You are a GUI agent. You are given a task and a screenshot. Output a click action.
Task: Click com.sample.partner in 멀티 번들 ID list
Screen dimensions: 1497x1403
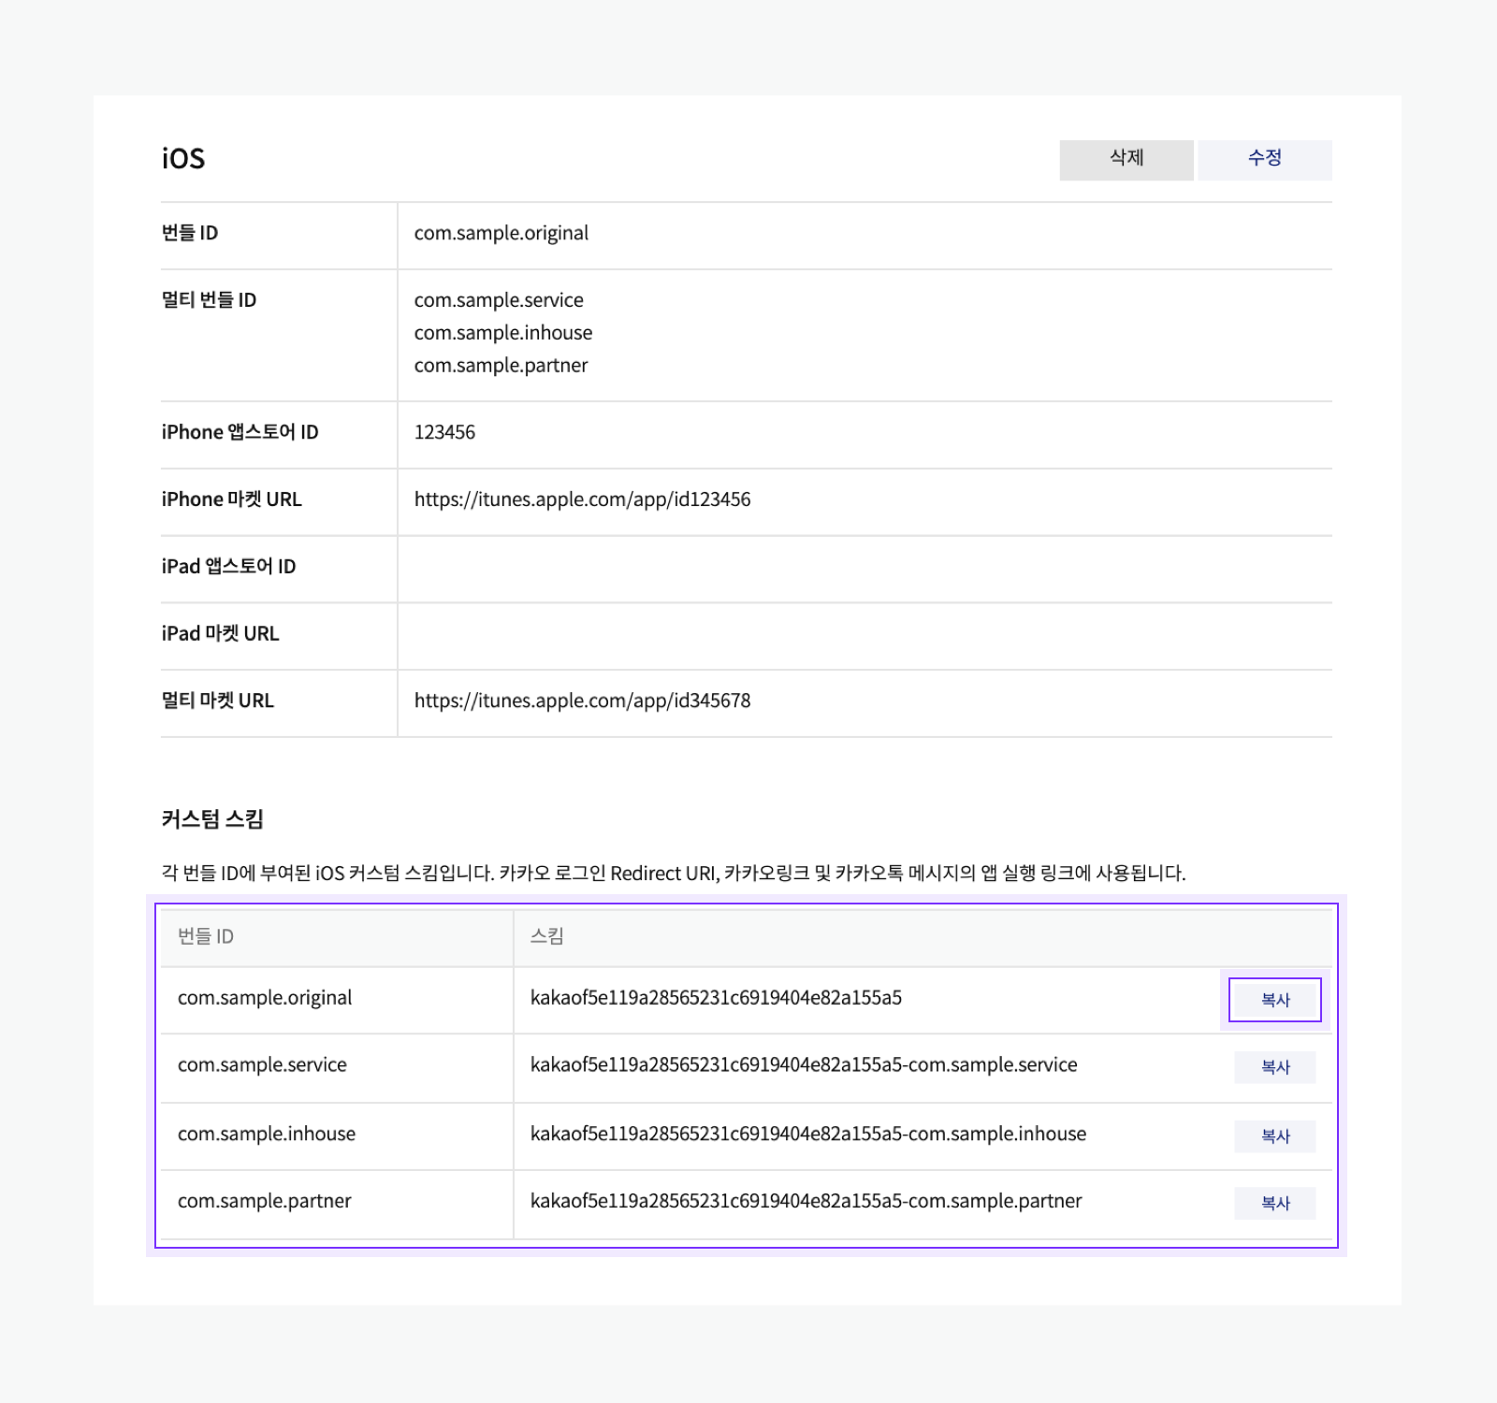[x=501, y=366]
